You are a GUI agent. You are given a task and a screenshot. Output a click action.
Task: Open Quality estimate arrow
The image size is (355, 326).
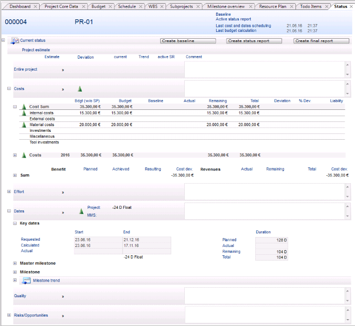tap(63, 297)
